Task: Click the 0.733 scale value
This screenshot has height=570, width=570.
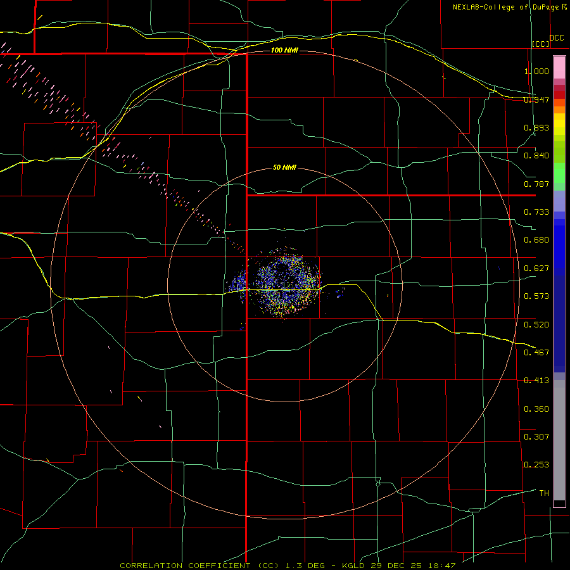Action: pyautogui.click(x=536, y=212)
